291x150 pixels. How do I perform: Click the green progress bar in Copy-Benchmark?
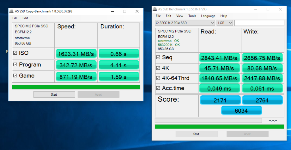coord(76,87)
